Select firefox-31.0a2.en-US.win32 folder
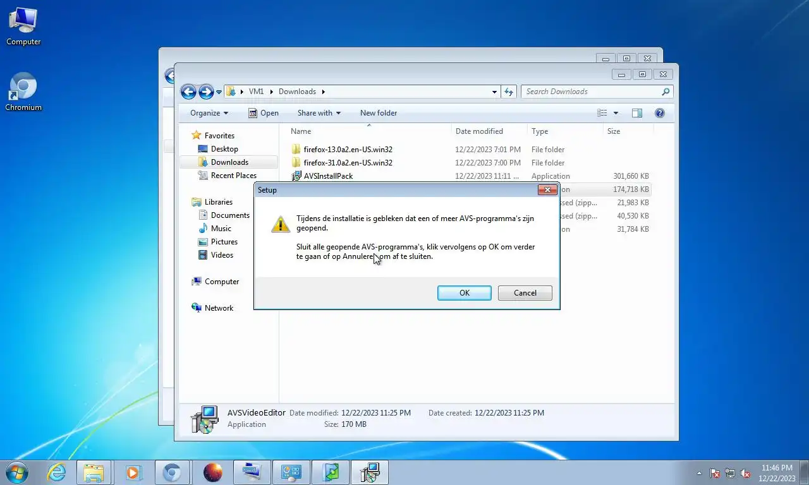This screenshot has height=485, width=809. tap(348, 163)
